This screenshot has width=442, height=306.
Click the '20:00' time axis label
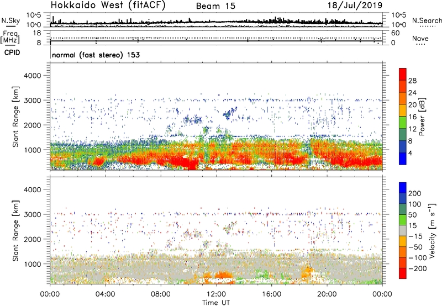pos(327,294)
